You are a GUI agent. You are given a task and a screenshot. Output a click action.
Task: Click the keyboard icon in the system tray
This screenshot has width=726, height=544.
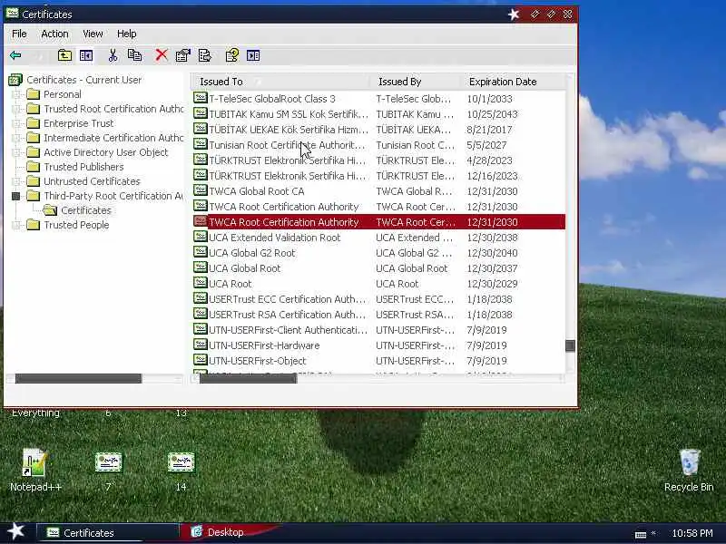[641, 534]
